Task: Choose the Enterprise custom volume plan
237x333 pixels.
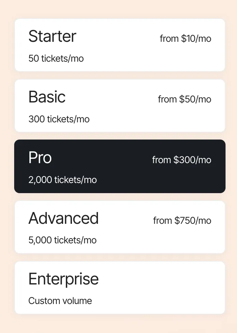Action: coord(120,288)
